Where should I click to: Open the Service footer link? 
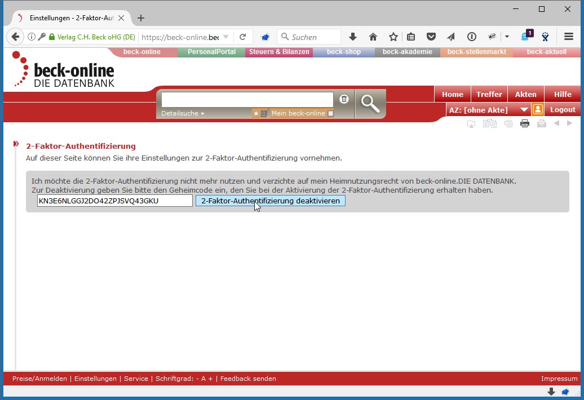(x=136, y=379)
